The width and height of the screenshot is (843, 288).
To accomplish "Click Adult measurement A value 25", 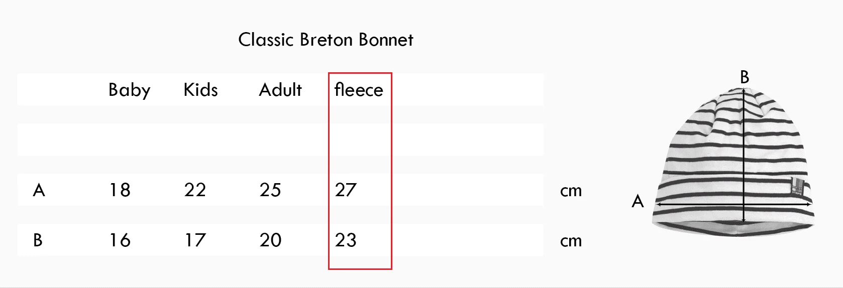I will 270,190.
